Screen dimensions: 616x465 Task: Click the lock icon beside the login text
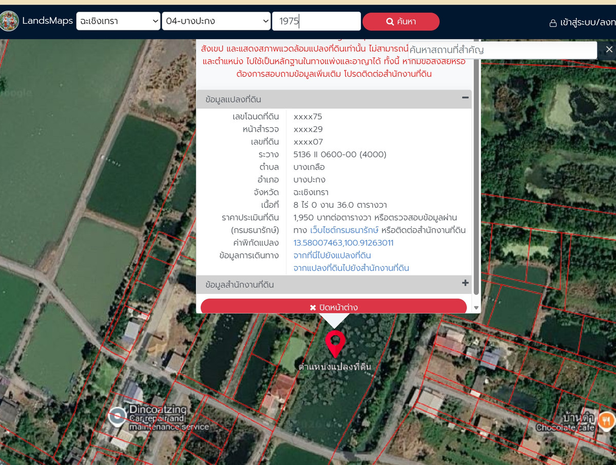[553, 23]
